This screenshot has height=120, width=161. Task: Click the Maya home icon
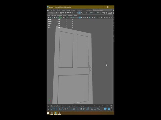point(48,10)
